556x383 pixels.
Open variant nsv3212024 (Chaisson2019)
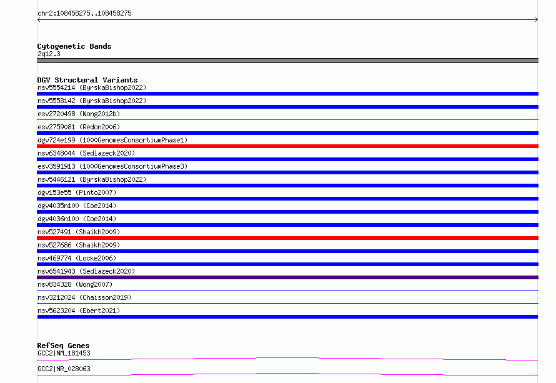(x=84, y=297)
